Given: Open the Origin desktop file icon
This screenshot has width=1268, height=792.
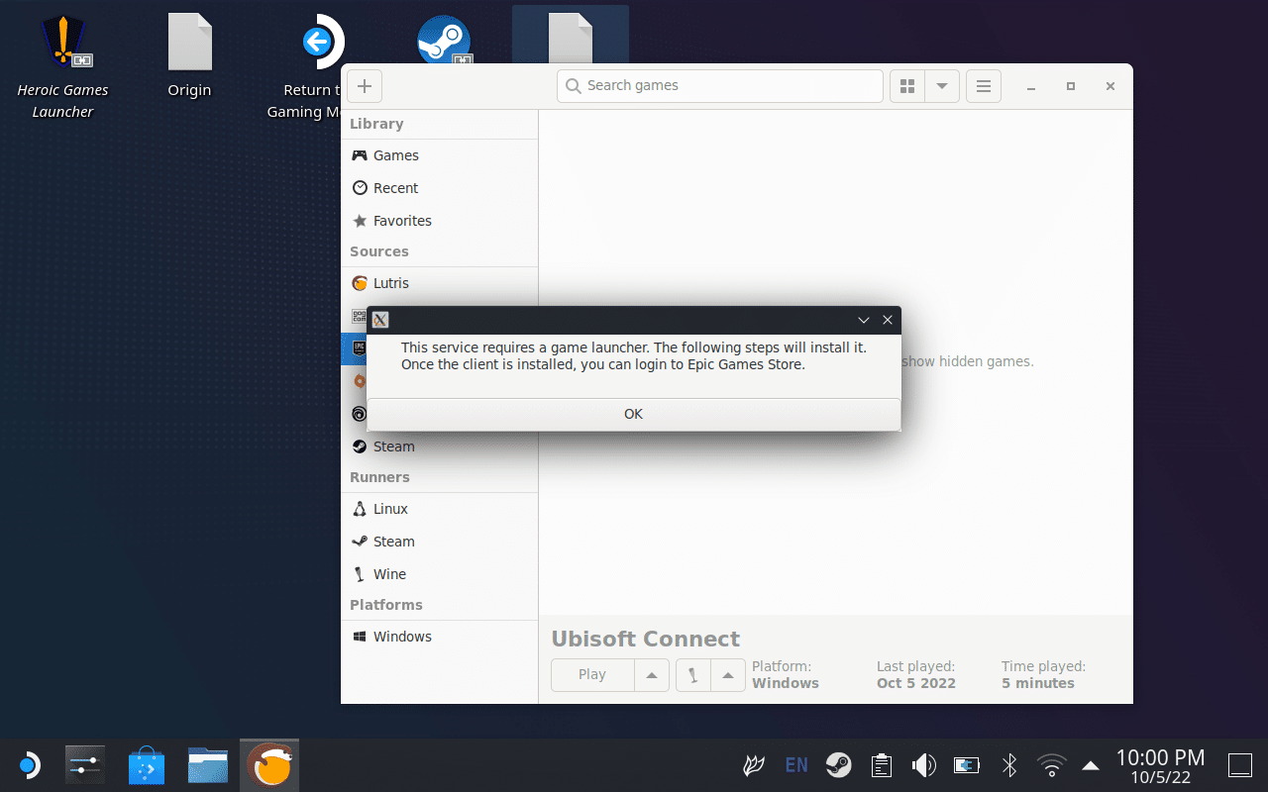Looking at the screenshot, I should pyautogui.click(x=189, y=56).
